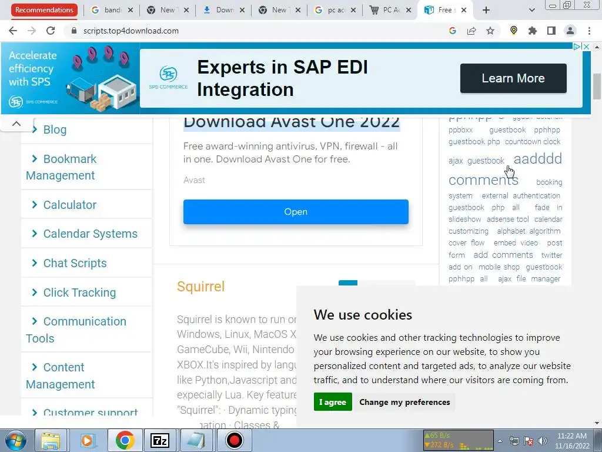Open the tab search dropdown arrow
Viewport: 602px width, 452px height.
[531, 10]
